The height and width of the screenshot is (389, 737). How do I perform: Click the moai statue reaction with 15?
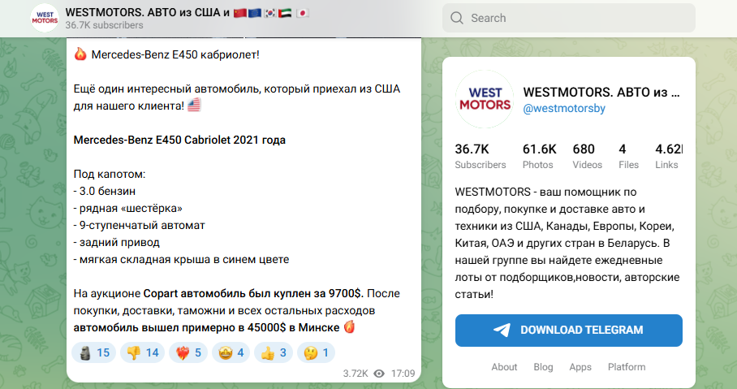(x=93, y=352)
